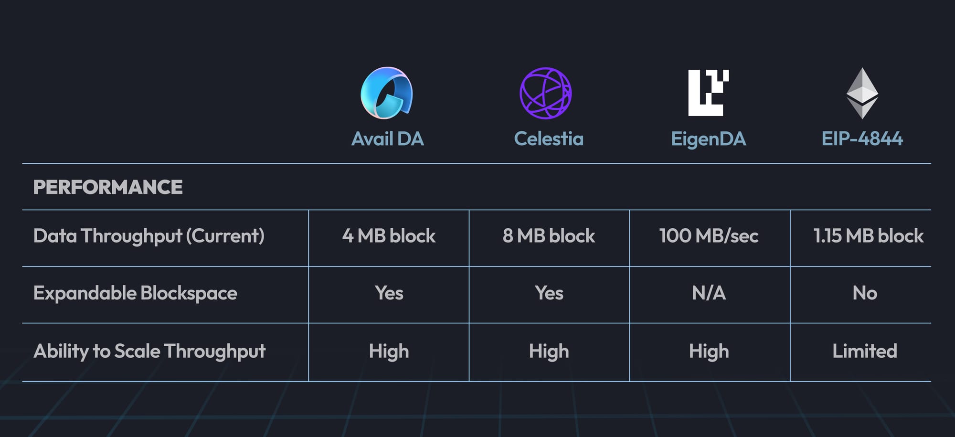Click the white EigenDA pixel logo
The height and width of the screenshot is (437, 955).
click(708, 93)
